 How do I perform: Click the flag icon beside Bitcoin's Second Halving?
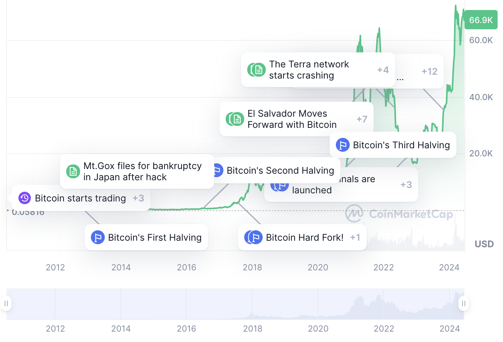[x=218, y=170]
